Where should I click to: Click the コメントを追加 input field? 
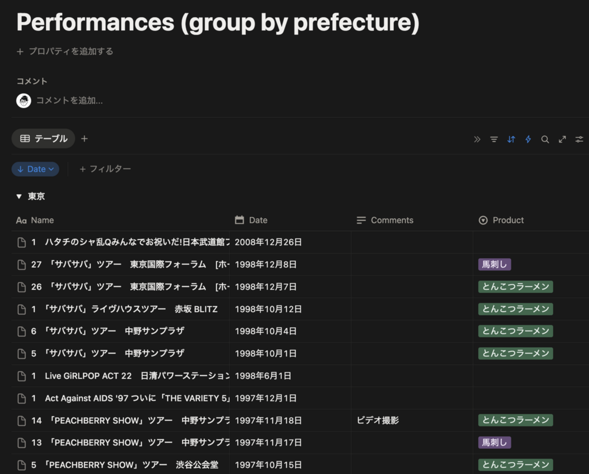tap(69, 101)
